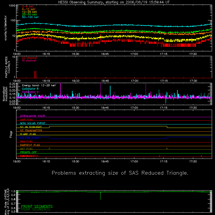Select the 'LO channel' legend text
Screen dimensions: 215x215
(29, 58)
